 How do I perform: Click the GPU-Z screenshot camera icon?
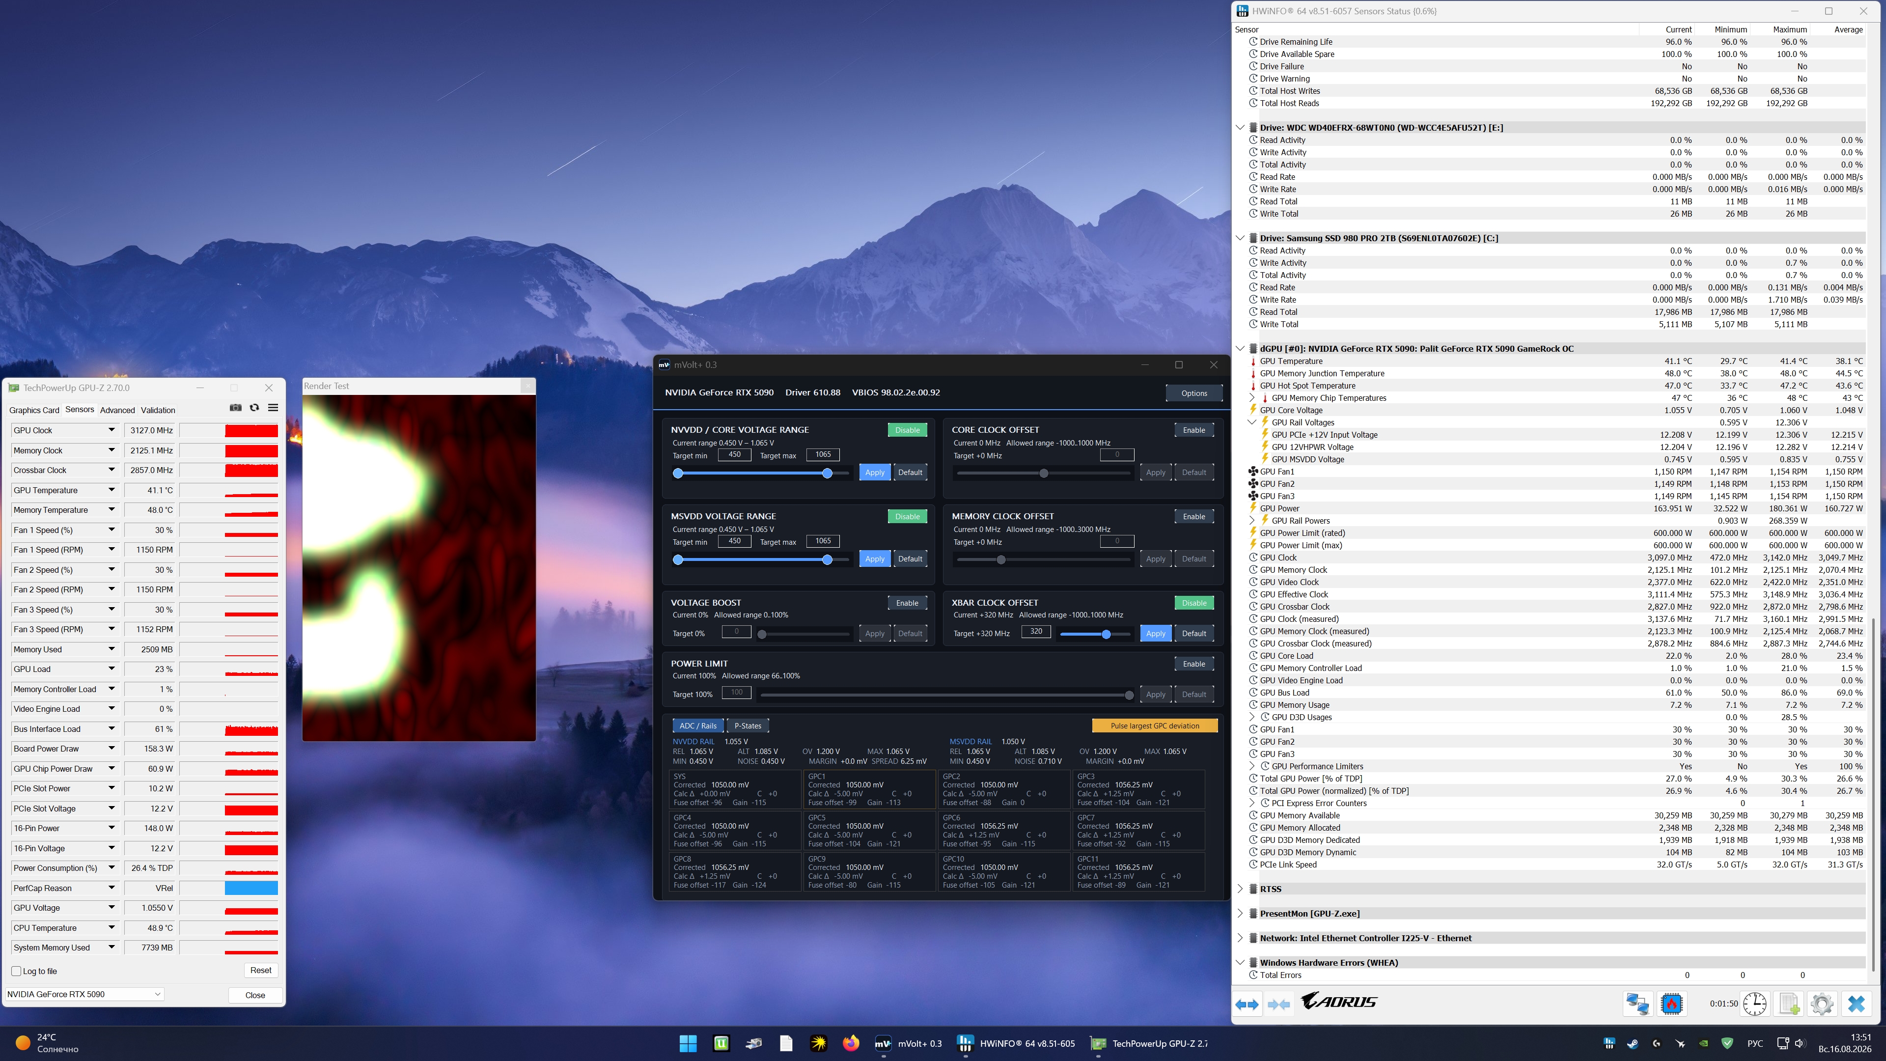coord(236,408)
